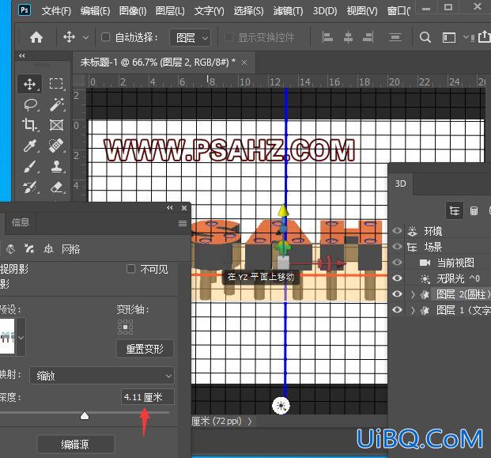The image size is (491, 458).
Task: Select the Brush tool
Action: click(x=30, y=166)
